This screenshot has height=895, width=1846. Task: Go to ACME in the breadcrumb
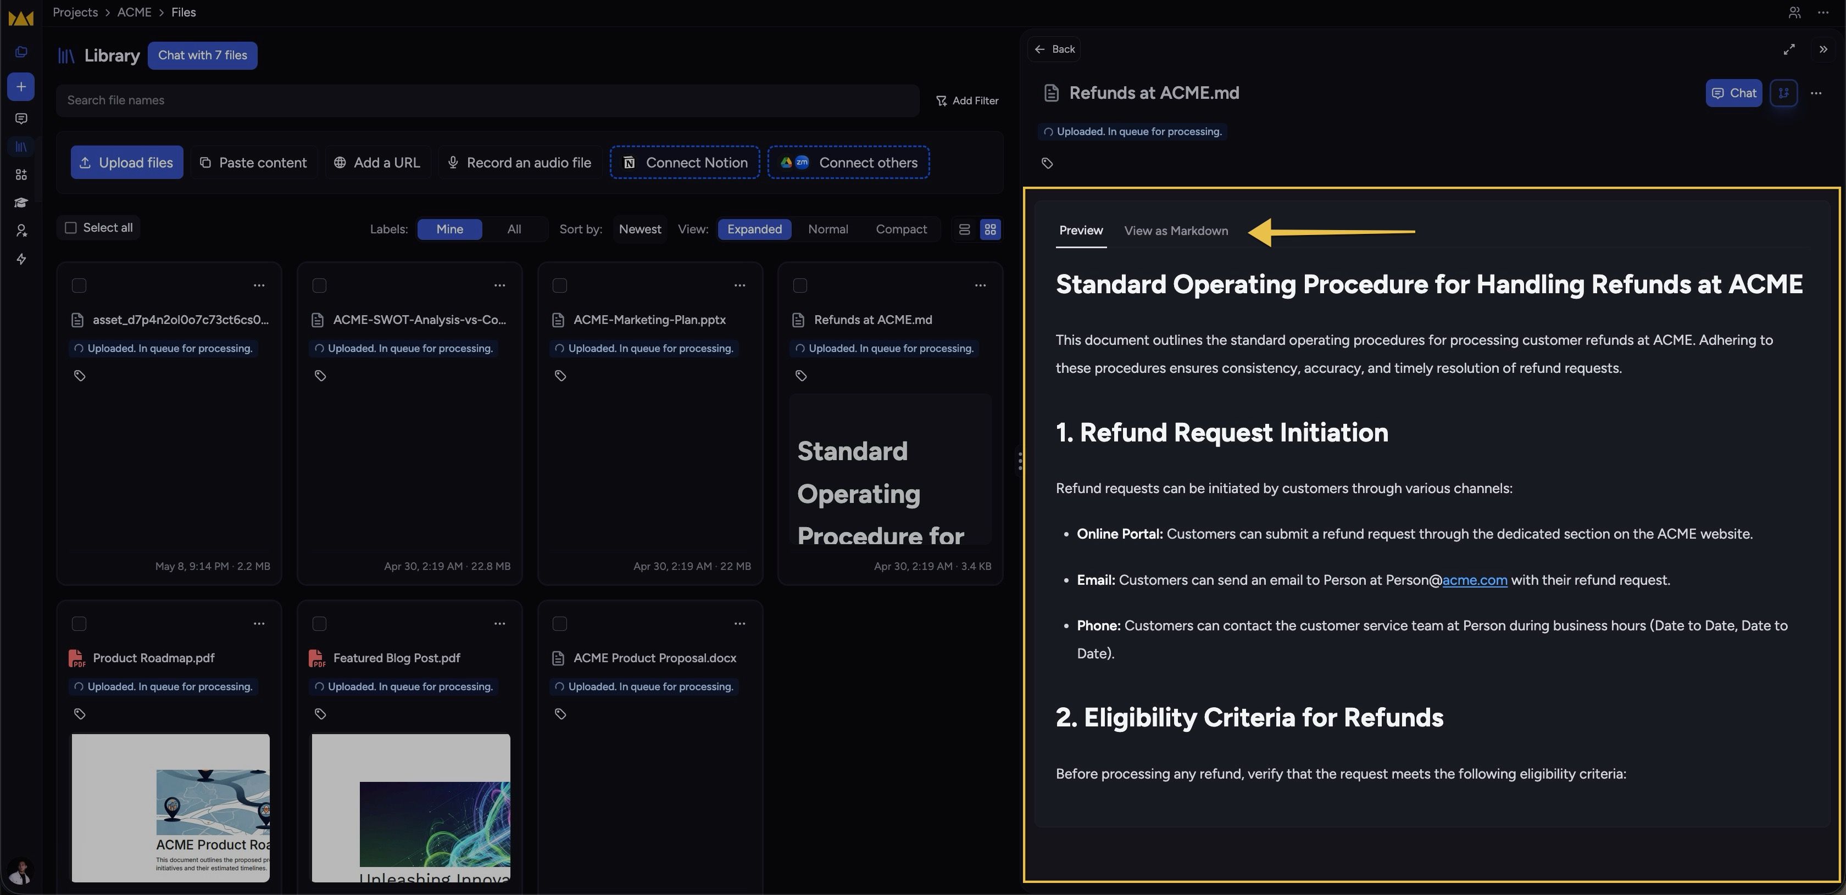click(134, 12)
